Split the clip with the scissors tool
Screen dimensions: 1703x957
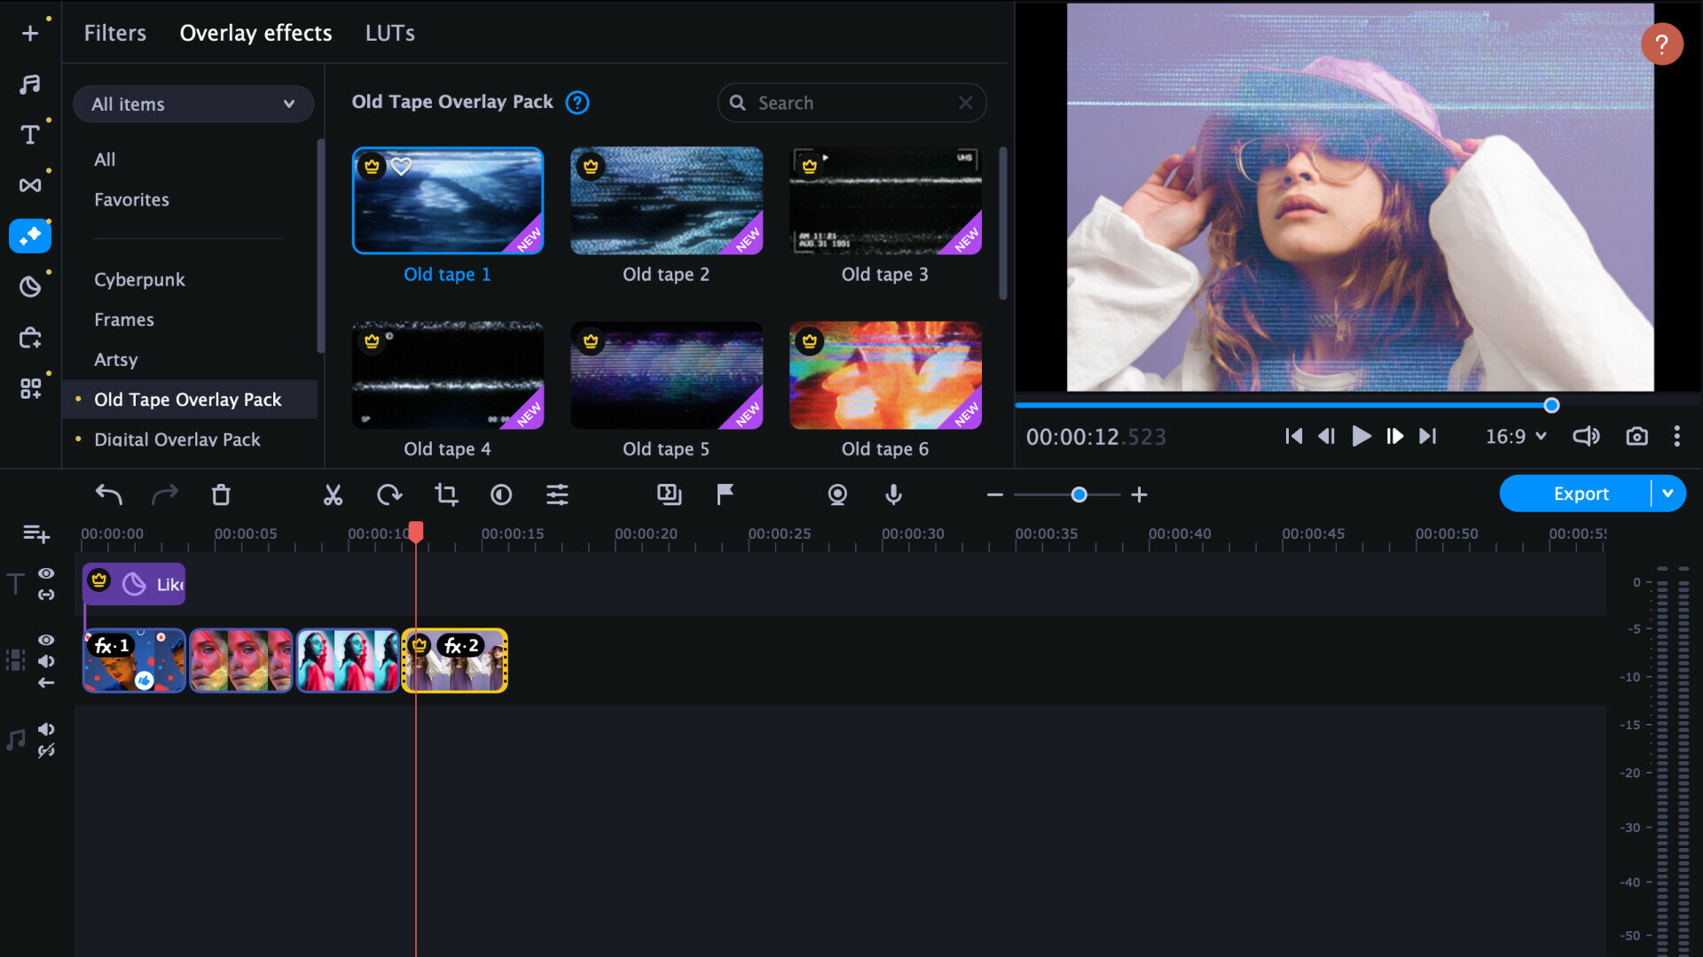(x=333, y=494)
